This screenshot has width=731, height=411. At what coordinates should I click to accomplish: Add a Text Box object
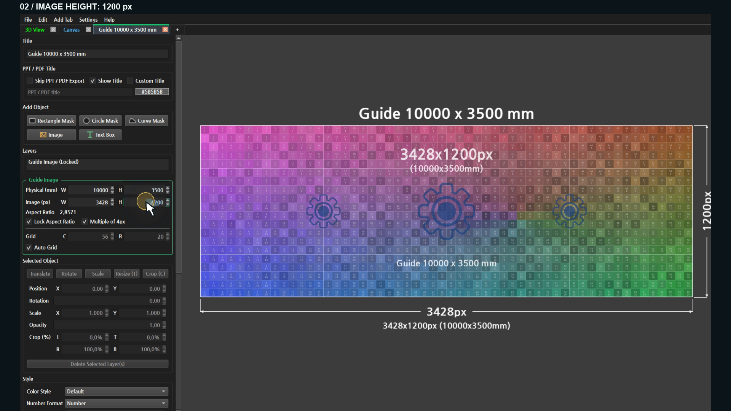click(x=101, y=135)
